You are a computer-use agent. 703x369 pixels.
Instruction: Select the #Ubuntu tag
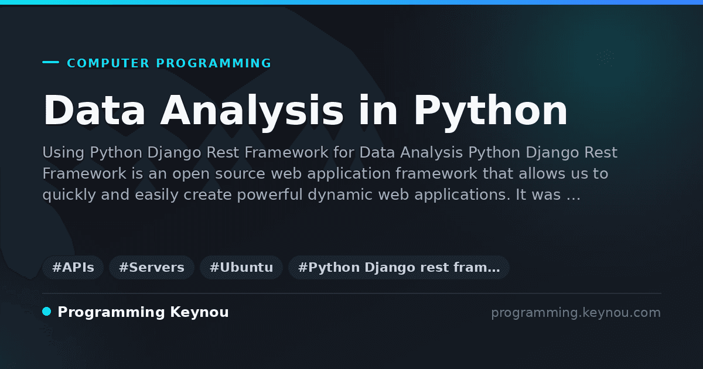241,268
